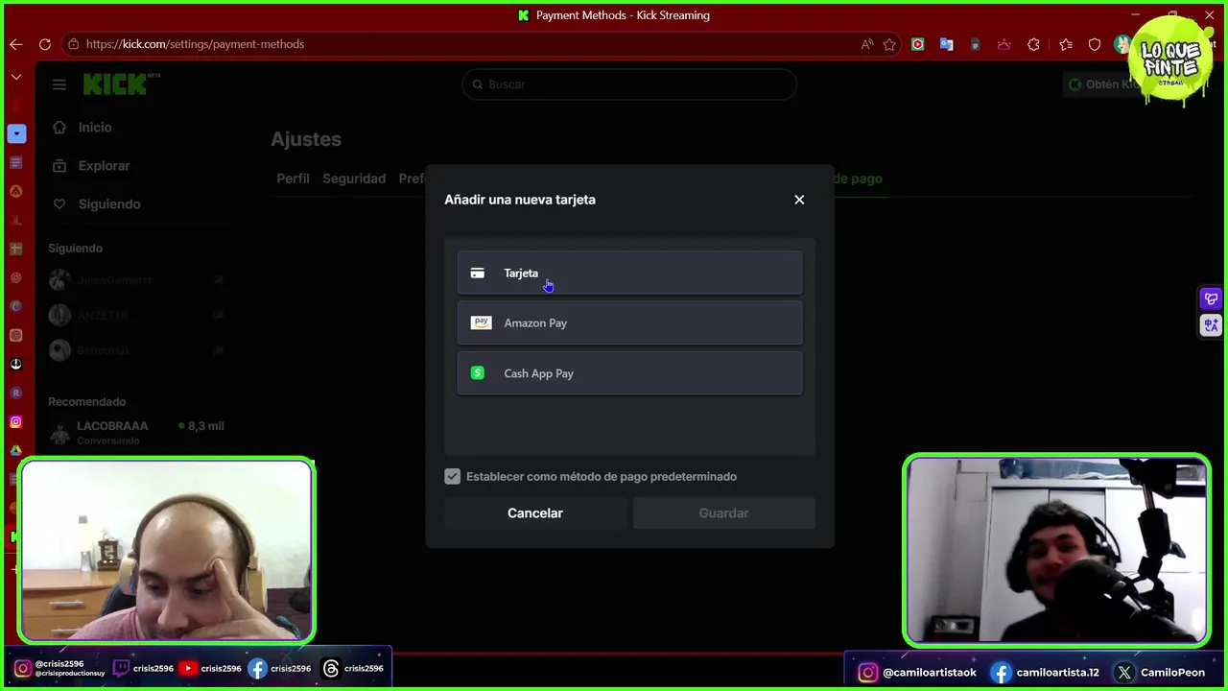Screen dimensions: 1228x691
Task: Open the pink sunrise extension icon
Action: [1004, 44]
